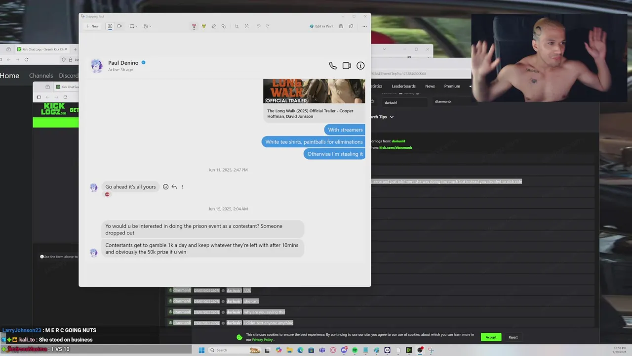
Task: Open conversation info icon in chat header
Action: 360,66
